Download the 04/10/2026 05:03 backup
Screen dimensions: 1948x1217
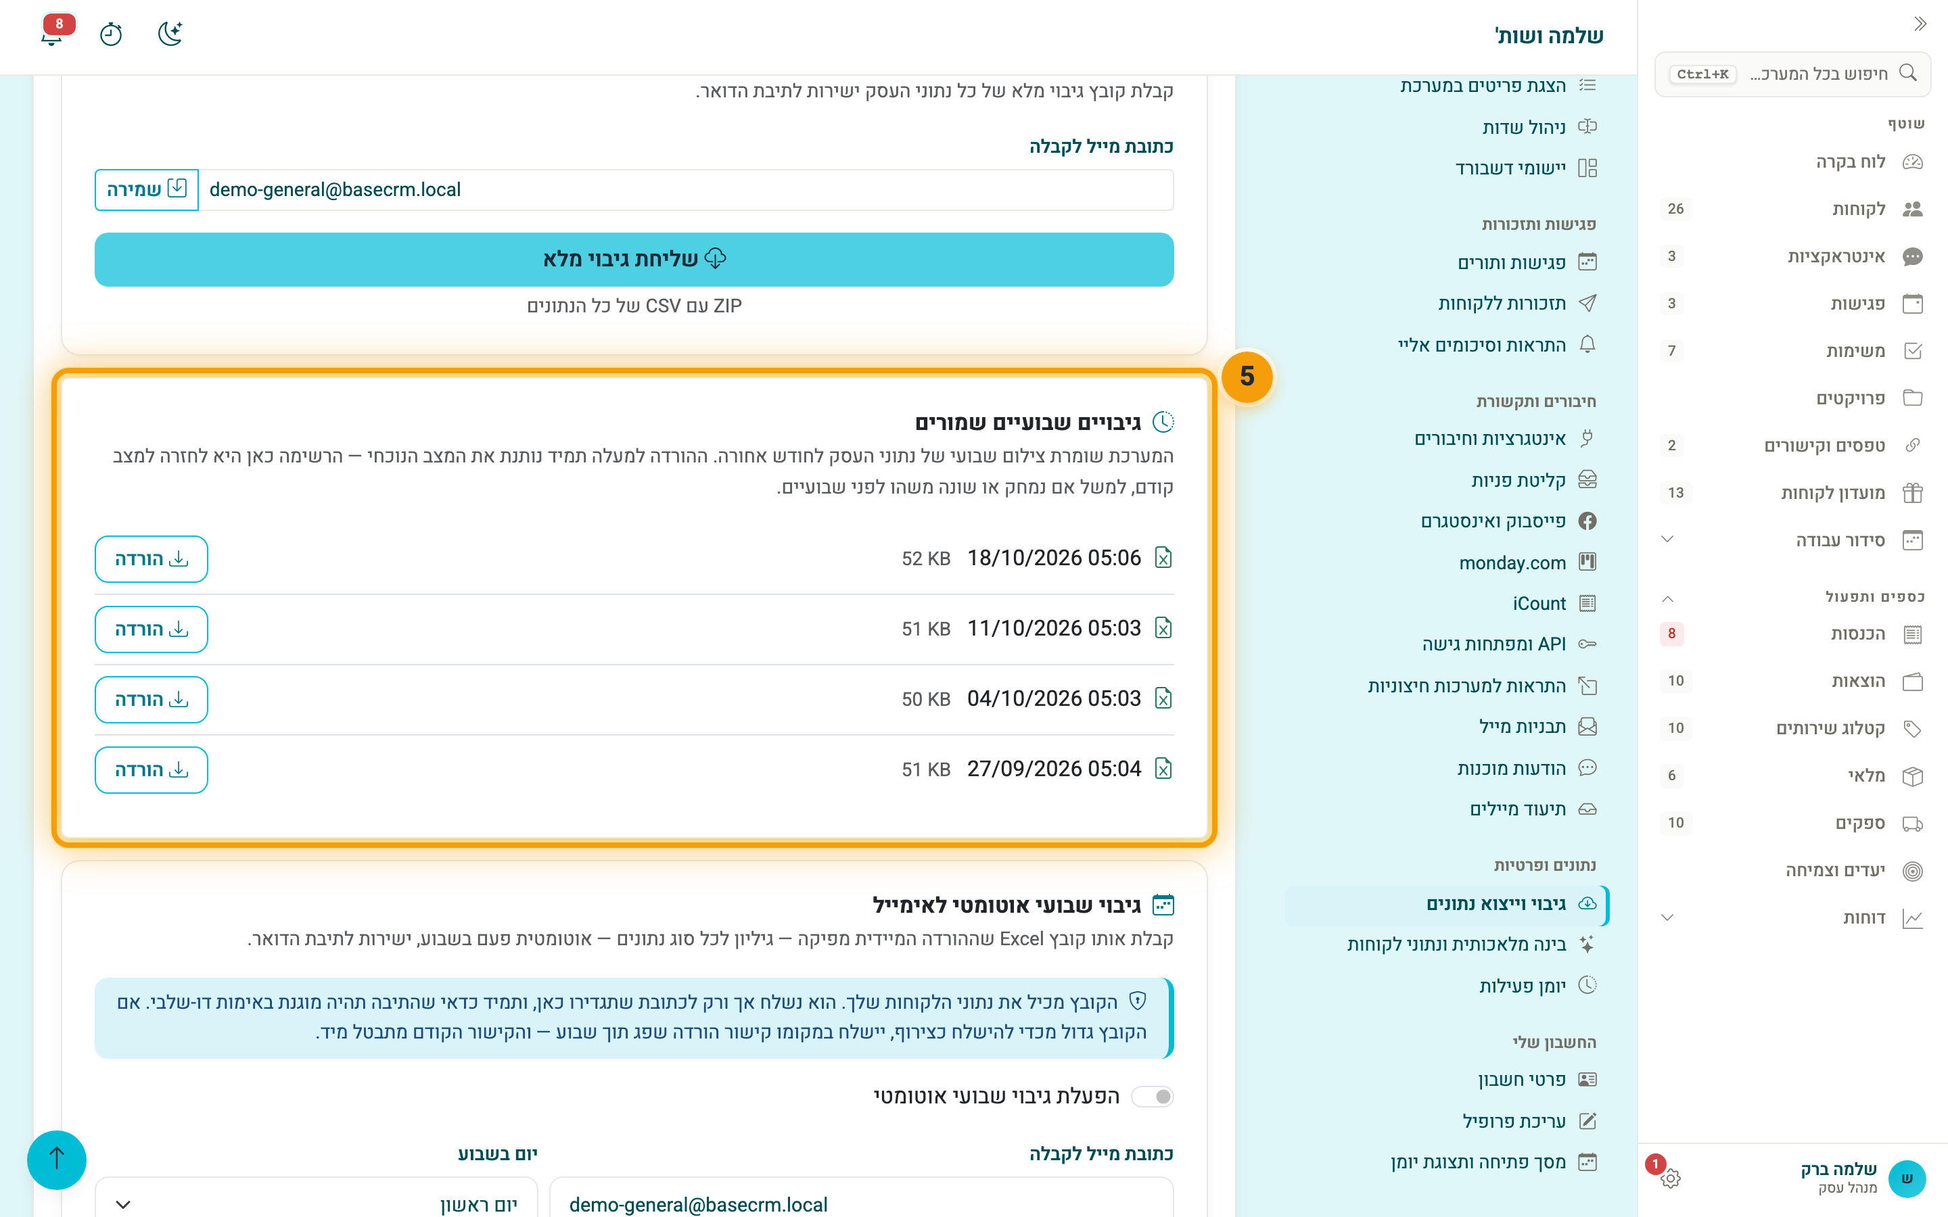(152, 700)
